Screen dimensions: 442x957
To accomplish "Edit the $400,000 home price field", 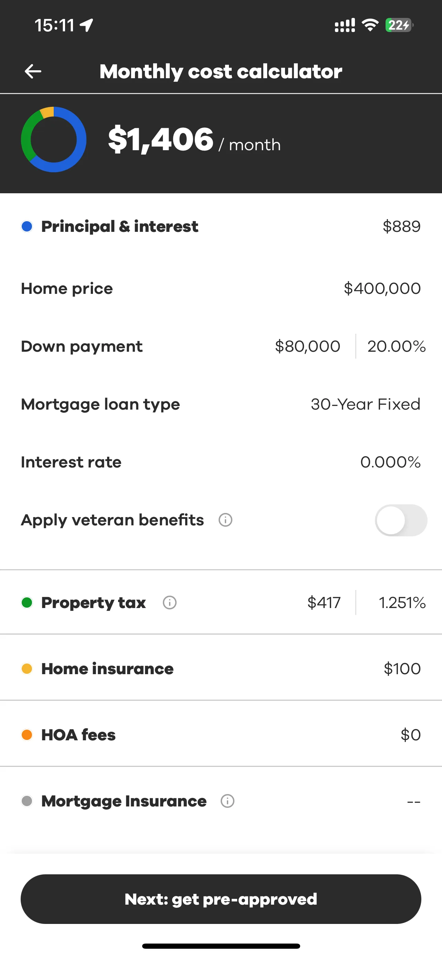I will tap(382, 288).
